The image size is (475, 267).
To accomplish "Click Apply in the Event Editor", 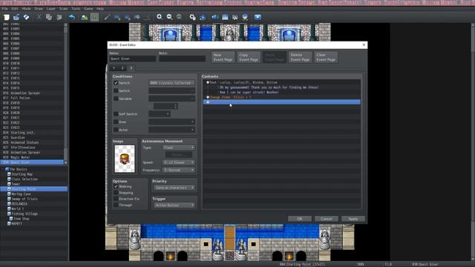I will coord(353,219).
